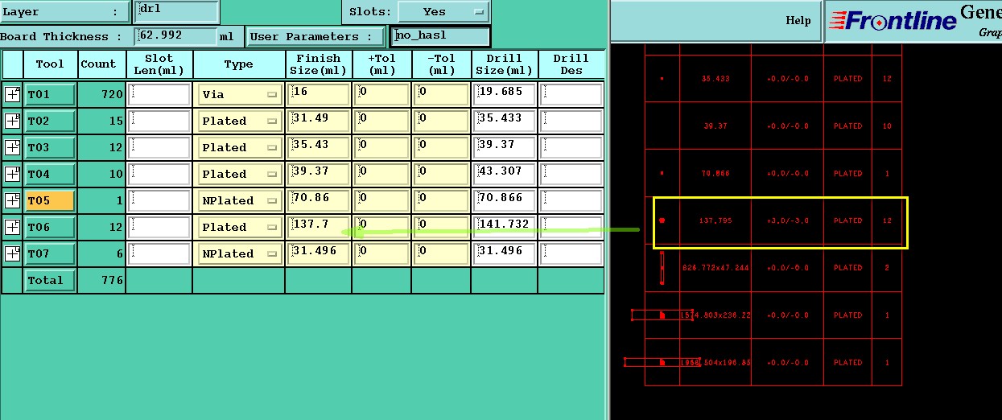Click T06 minus tolerance field
The width and height of the screenshot is (1002, 420).
(442, 227)
